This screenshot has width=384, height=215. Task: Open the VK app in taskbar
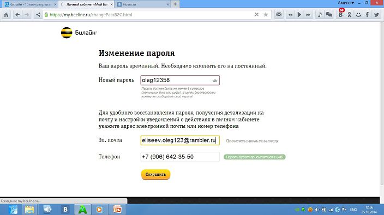(x=65, y=210)
